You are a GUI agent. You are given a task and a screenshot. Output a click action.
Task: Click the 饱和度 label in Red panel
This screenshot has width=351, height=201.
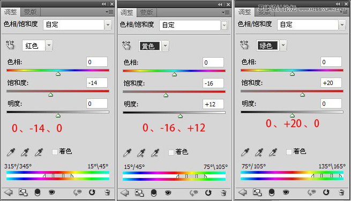(18, 83)
